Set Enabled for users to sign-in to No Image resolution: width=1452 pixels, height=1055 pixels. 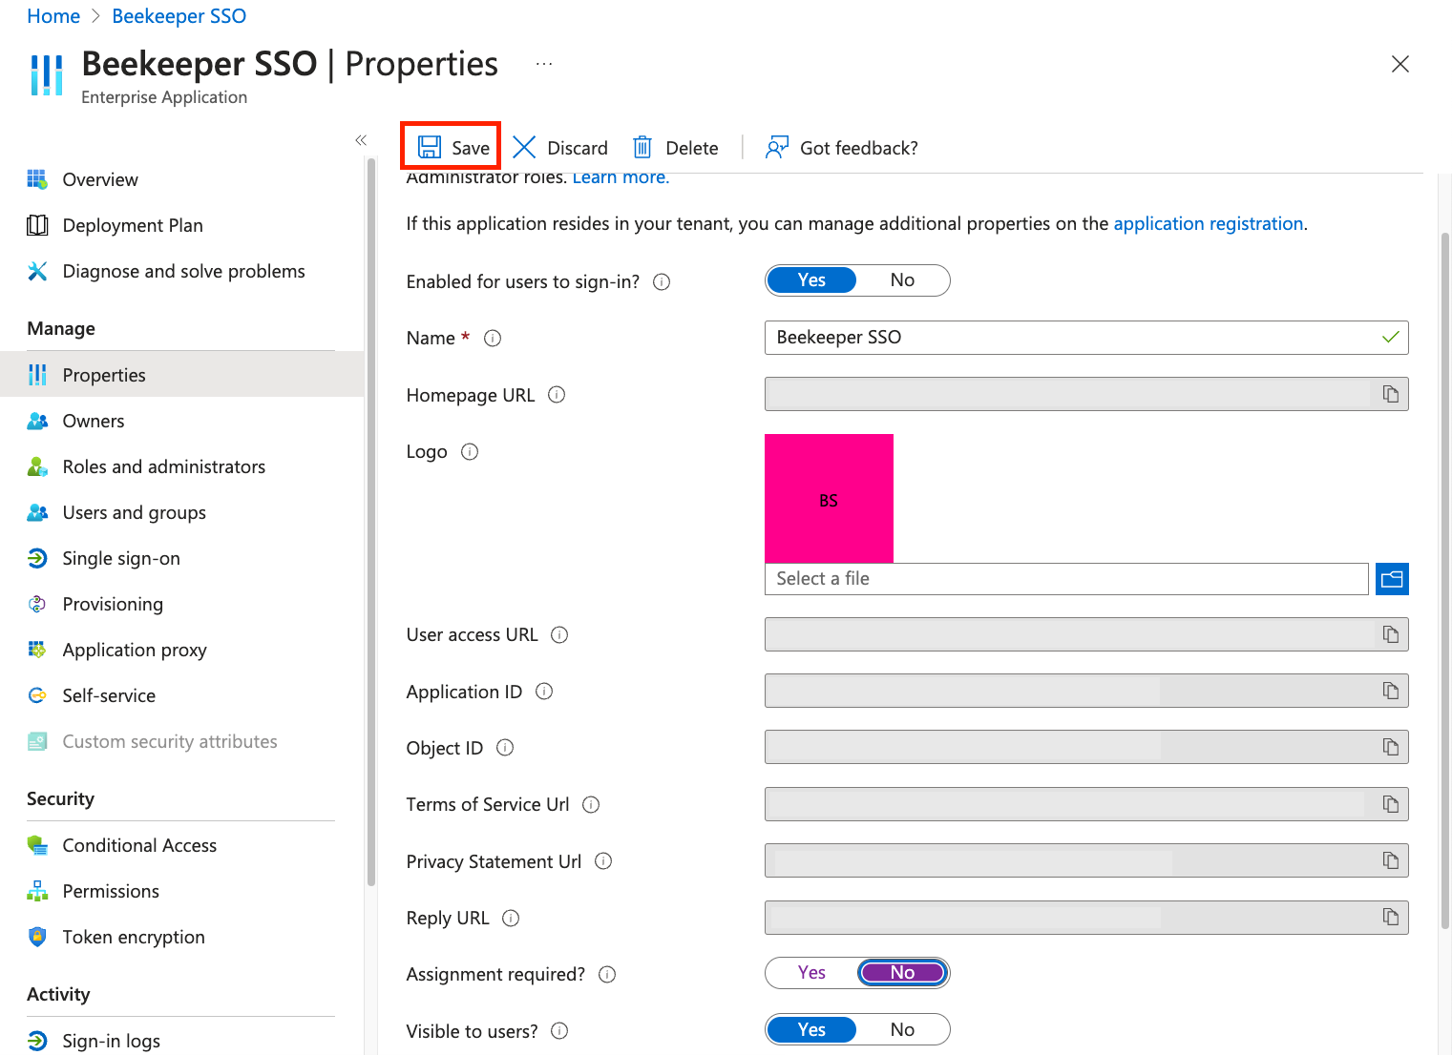(902, 280)
